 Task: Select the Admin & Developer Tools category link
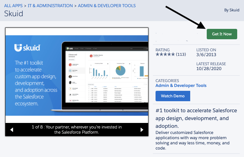point(181,86)
